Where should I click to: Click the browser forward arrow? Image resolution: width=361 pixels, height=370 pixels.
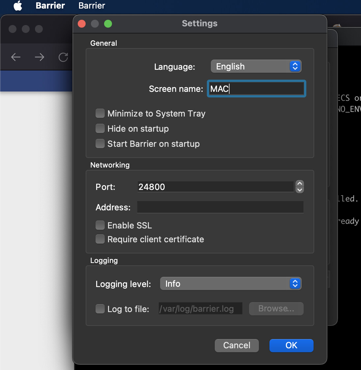(x=40, y=57)
